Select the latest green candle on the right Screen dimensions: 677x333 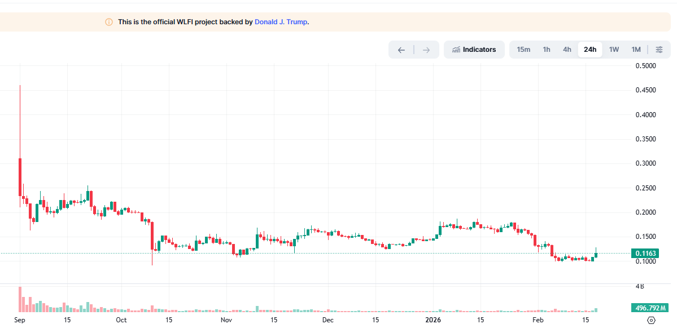(x=596, y=255)
